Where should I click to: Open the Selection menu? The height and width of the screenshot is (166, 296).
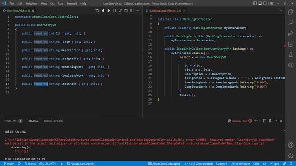click(x=31, y=3)
